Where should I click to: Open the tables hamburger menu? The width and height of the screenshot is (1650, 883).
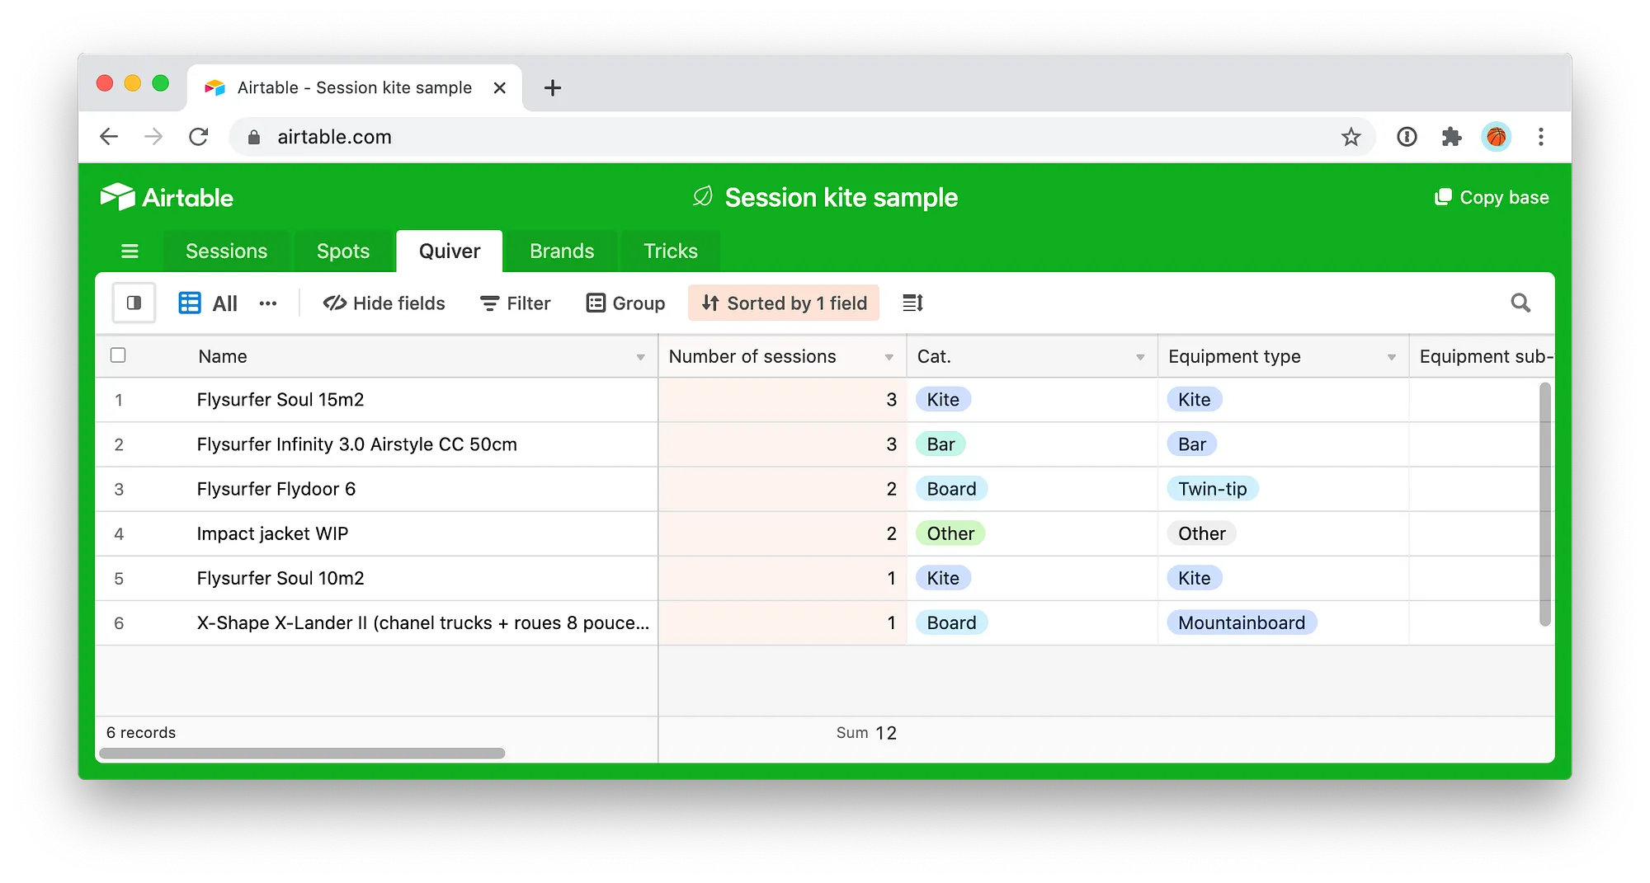click(130, 251)
